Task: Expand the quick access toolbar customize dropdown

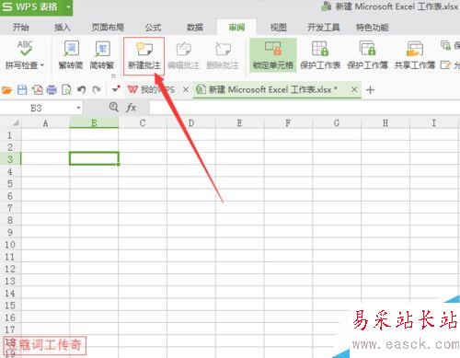Action: click(116, 89)
